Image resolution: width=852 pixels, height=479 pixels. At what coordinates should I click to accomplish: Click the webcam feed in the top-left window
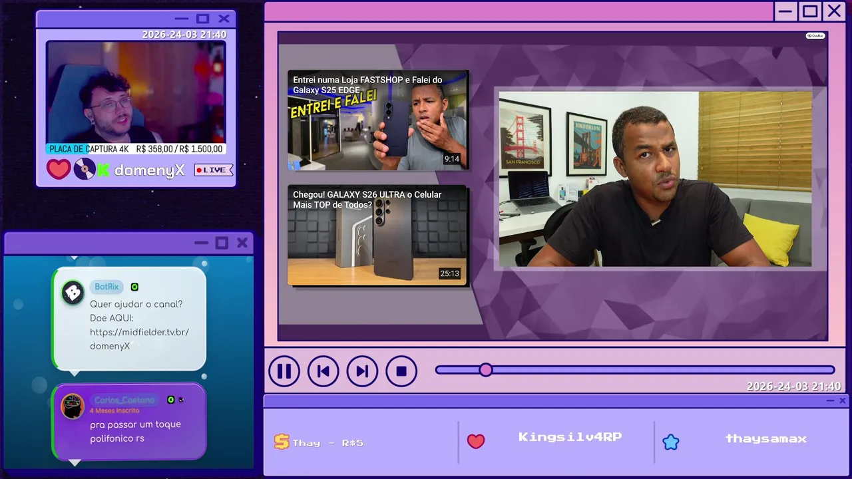pyautogui.click(x=136, y=92)
